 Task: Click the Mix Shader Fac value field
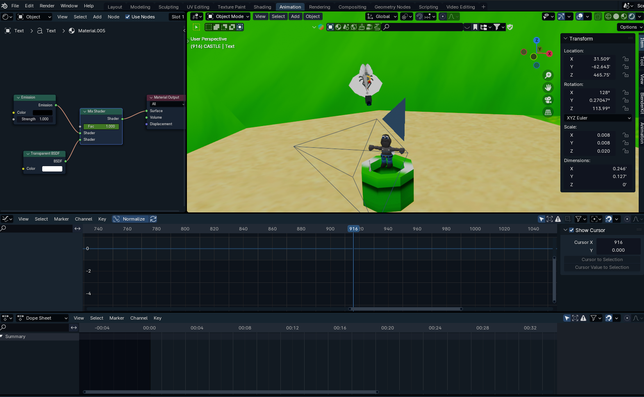tap(101, 126)
